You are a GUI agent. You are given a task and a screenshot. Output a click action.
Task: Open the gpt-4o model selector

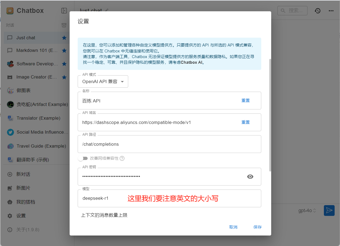point(307,211)
